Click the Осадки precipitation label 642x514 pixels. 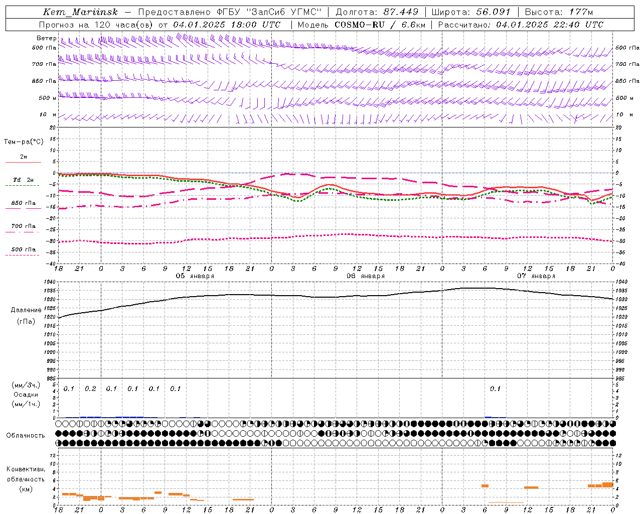(26, 395)
